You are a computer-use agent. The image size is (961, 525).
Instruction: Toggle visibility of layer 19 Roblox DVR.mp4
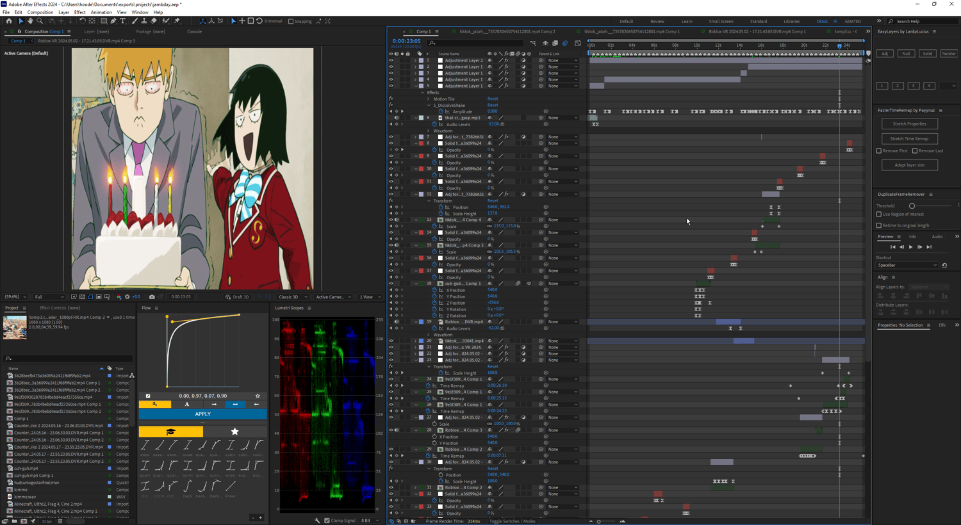(x=391, y=322)
